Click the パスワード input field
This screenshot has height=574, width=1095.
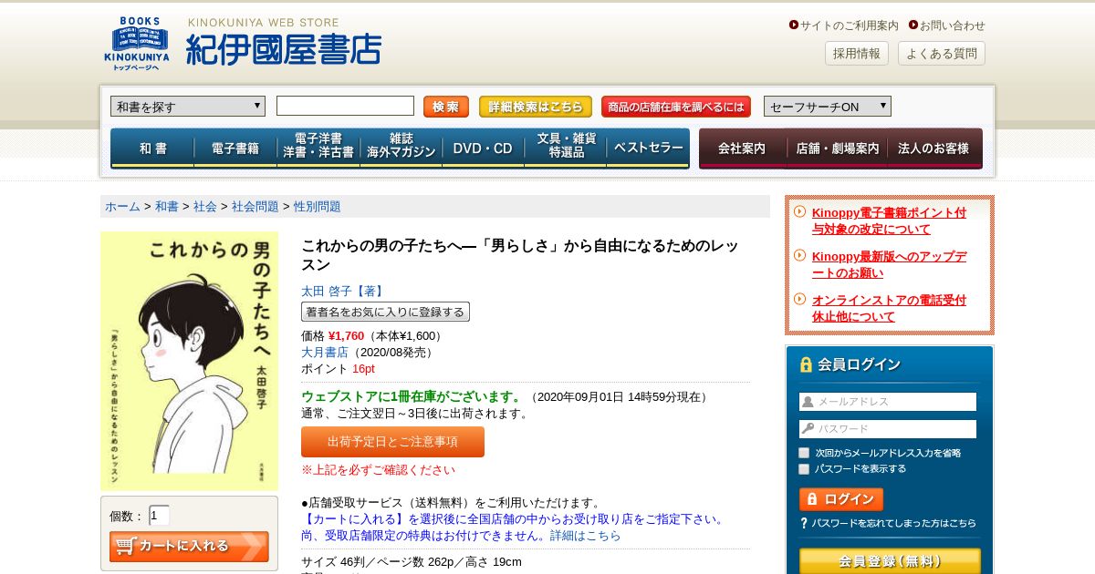(x=888, y=429)
